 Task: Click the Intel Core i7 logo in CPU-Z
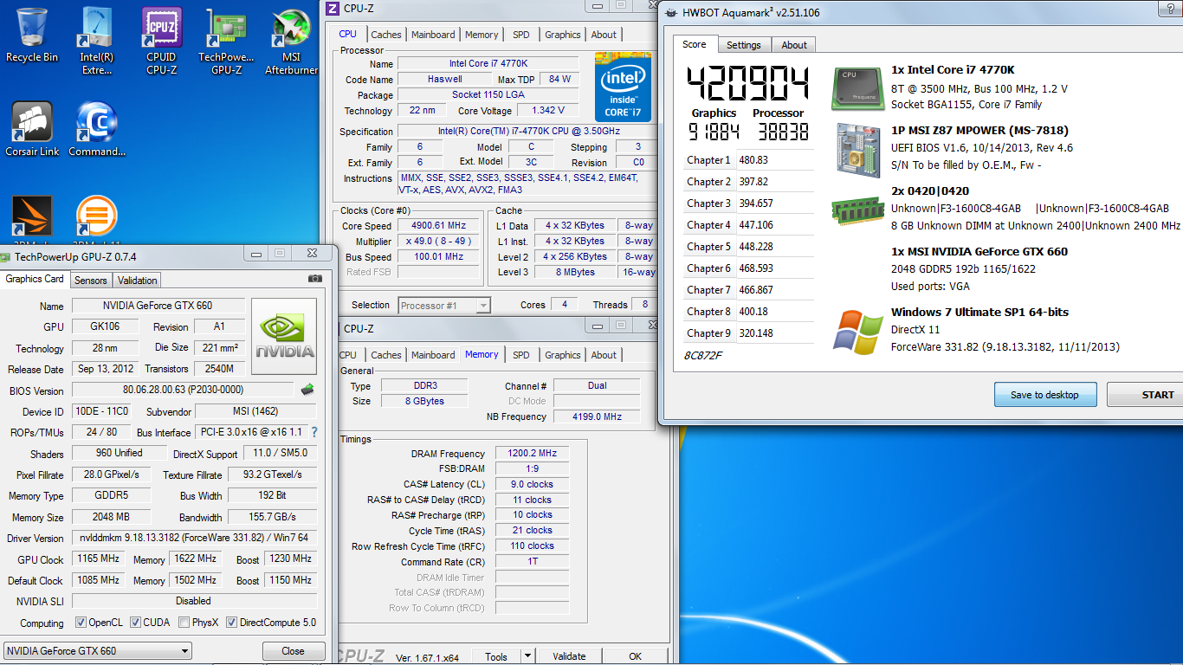coord(623,87)
